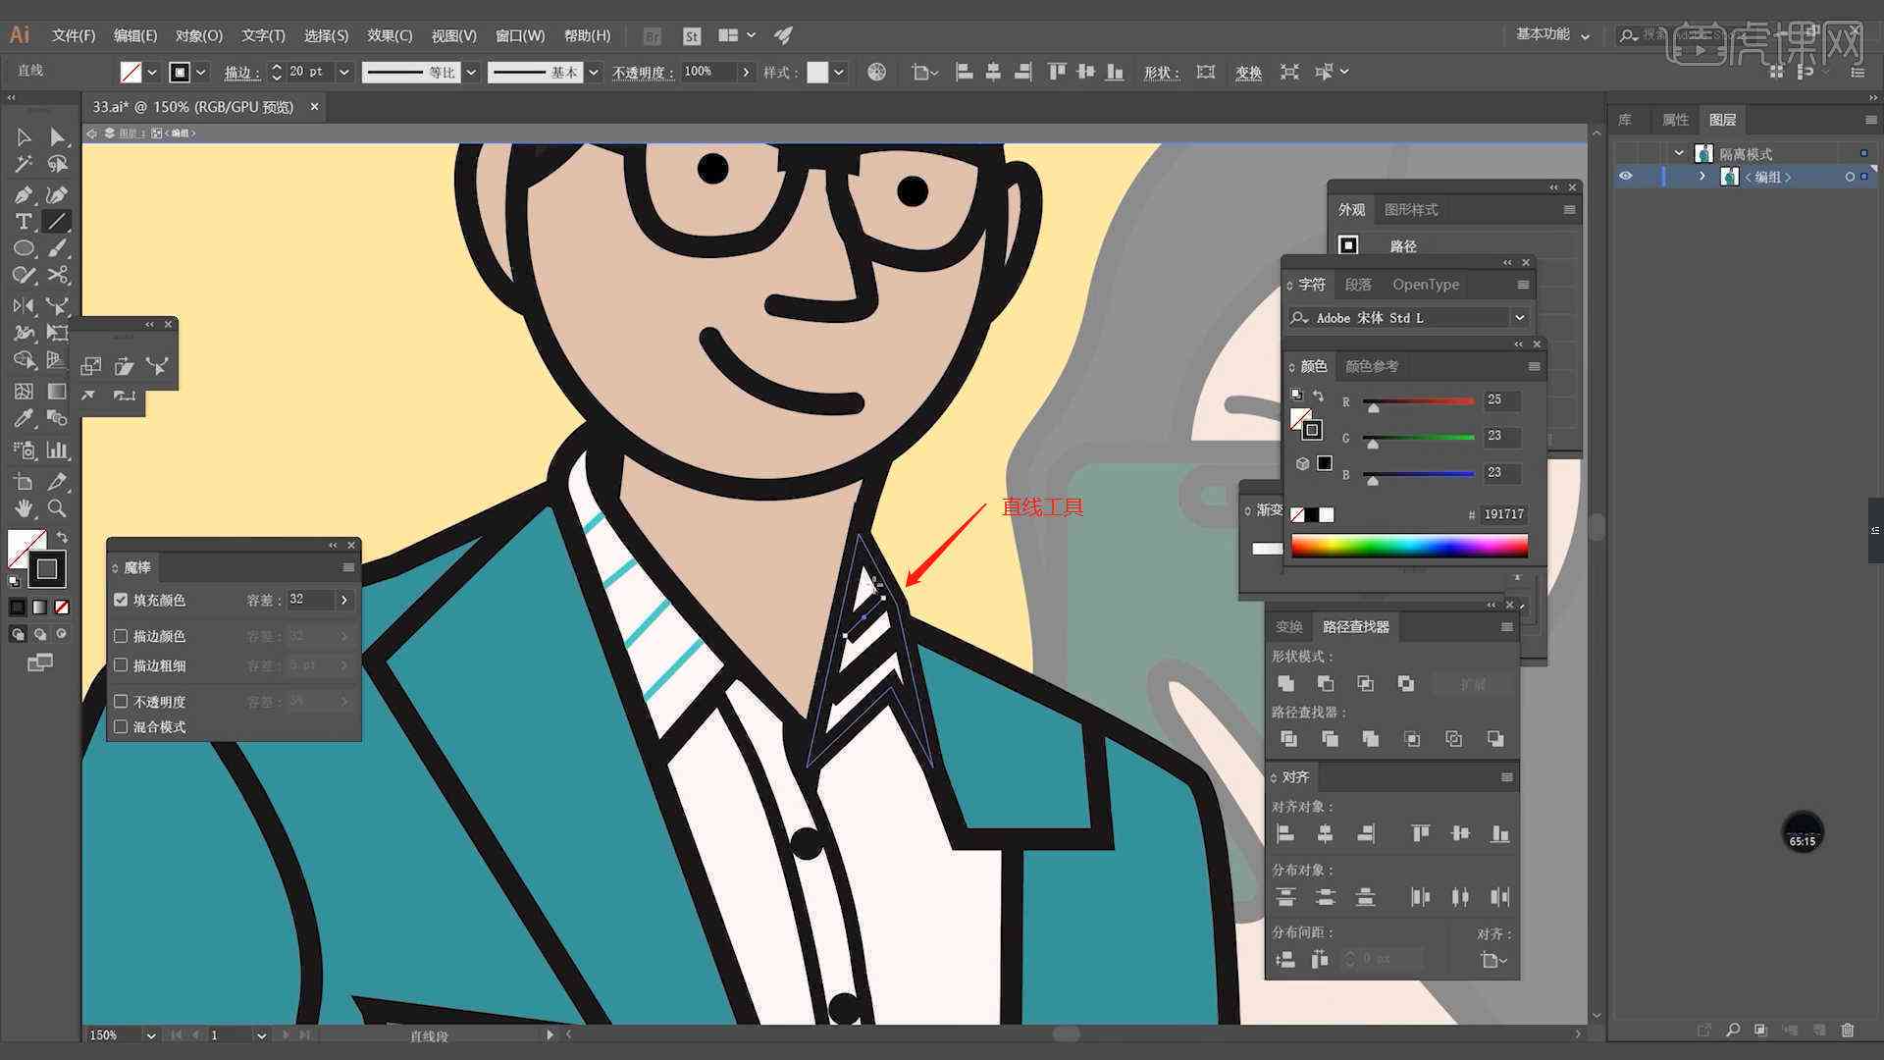Open 对象(O) menu

(x=199, y=35)
